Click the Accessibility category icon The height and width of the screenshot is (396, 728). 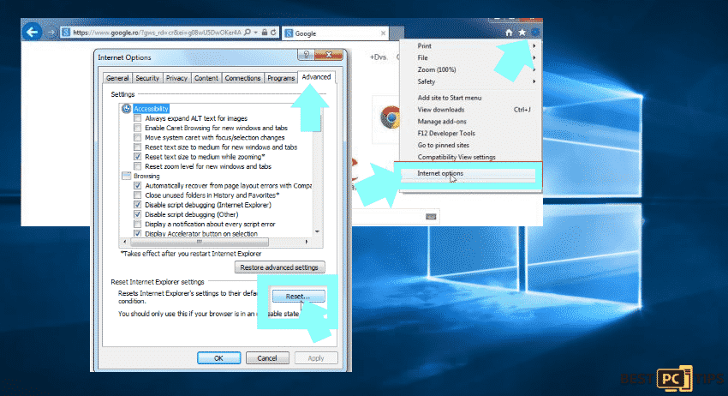[x=126, y=108]
